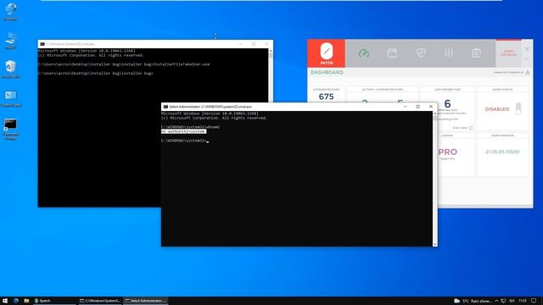Click the Administrator cmd window title icon
The image size is (543, 305).
click(165, 107)
